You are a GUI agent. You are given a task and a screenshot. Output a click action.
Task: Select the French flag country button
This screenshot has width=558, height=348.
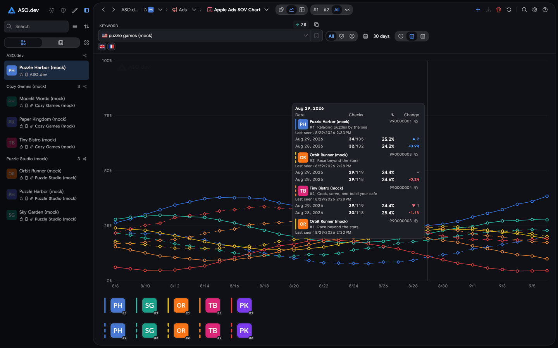pyautogui.click(x=111, y=47)
